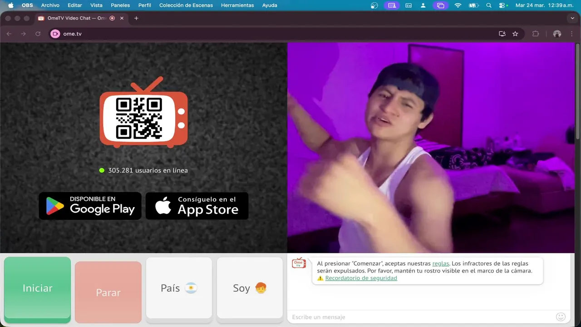581x327 pixels.
Task: Click the green online status dot
Action: 102,170
